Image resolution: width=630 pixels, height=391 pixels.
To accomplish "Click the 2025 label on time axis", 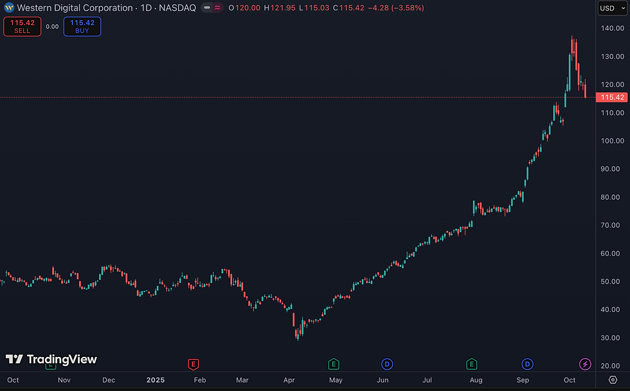I will 156,380.
